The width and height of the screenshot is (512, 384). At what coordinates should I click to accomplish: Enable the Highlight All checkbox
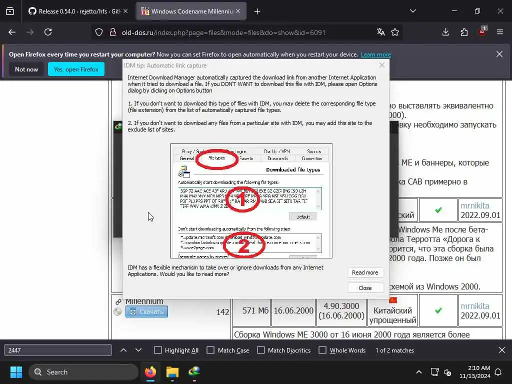157,350
